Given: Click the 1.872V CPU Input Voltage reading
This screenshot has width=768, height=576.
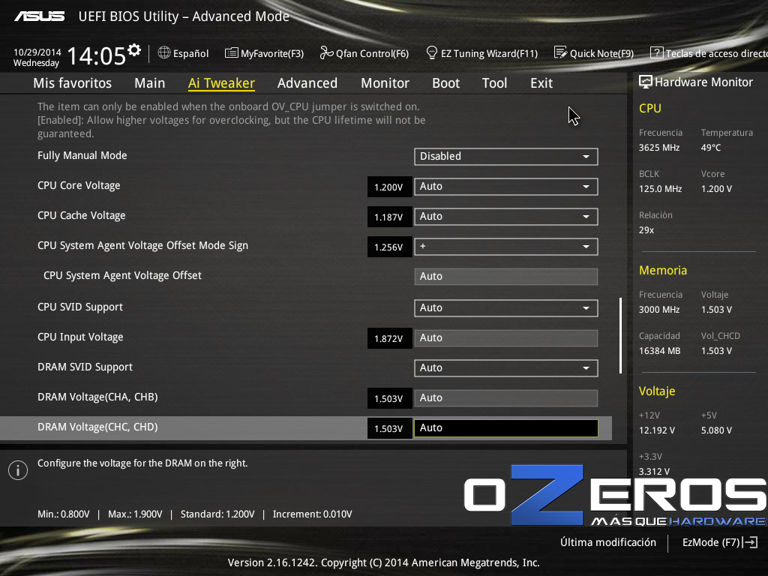Looking at the screenshot, I should click(x=389, y=338).
